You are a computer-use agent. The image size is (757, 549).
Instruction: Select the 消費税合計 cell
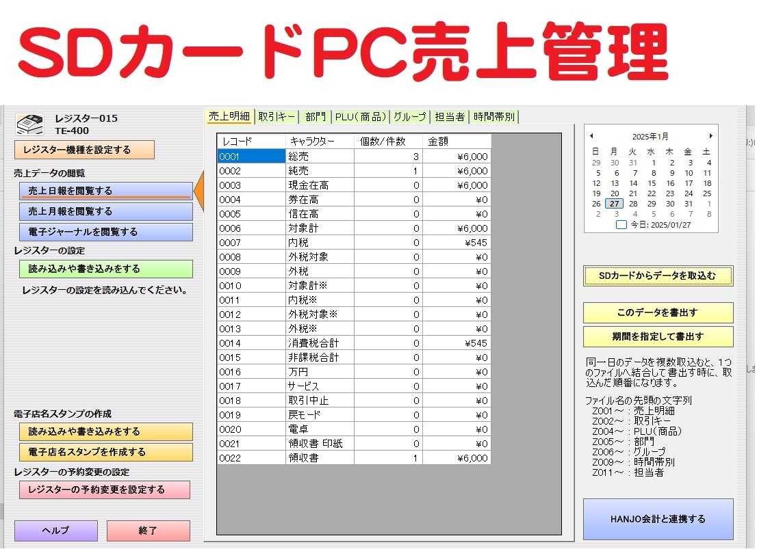320,343
